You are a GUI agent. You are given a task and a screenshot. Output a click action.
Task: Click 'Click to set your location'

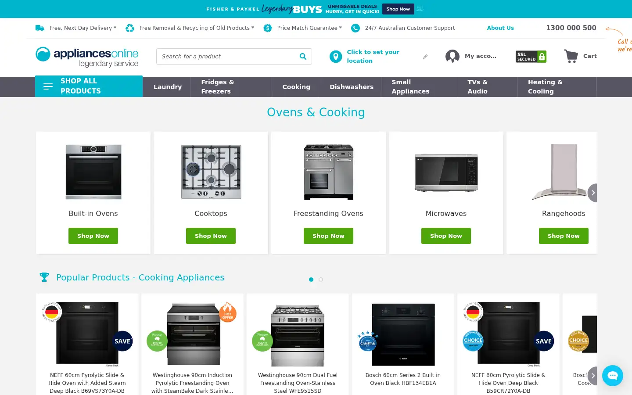[373, 56]
